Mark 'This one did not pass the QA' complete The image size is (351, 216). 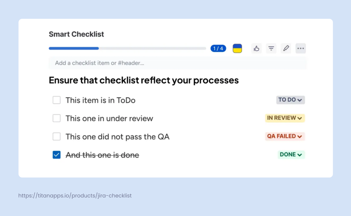coord(57,136)
